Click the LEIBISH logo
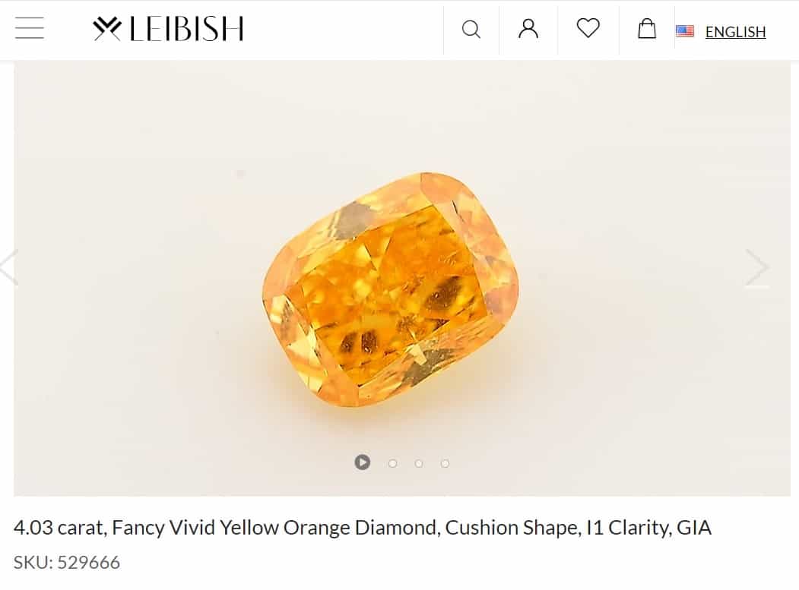This screenshot has height=590, width=799. (168, 29)
